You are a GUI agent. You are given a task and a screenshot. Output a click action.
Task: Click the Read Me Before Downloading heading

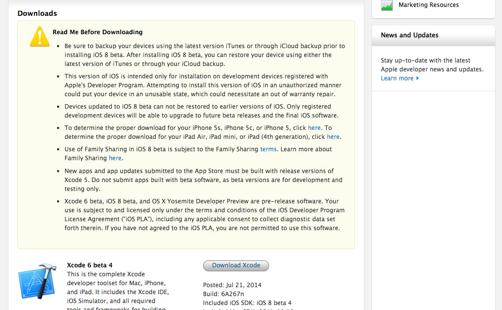pyautogui.click(x=97, y=32)
